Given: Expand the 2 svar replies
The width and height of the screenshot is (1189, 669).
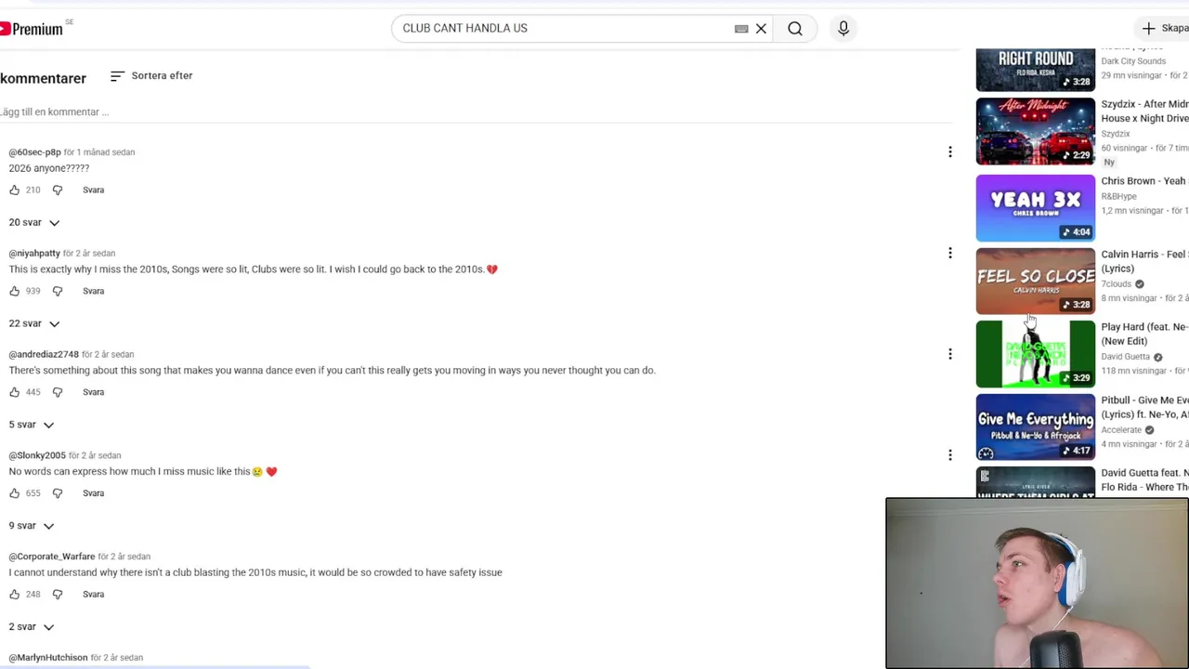Looking at the screenshot, I should (32, 628).
